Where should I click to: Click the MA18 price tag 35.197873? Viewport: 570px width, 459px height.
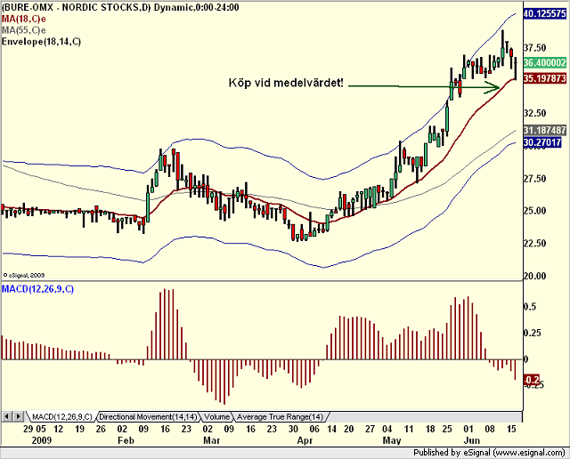coord(545,78)
